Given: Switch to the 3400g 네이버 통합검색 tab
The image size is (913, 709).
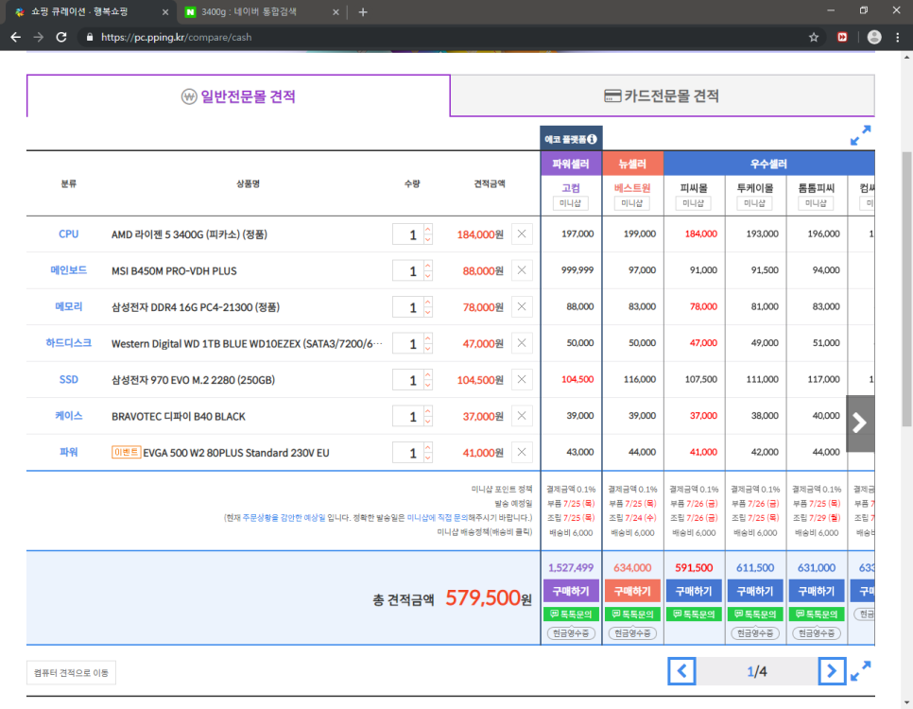Looking at the screenshot, I should click(x=250, y=12).
